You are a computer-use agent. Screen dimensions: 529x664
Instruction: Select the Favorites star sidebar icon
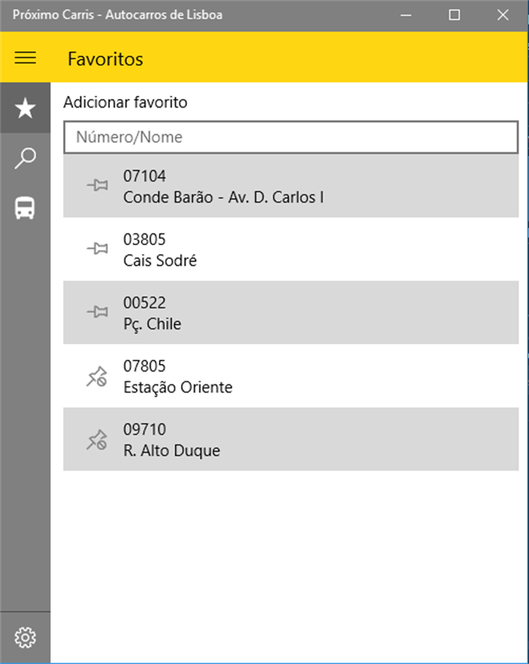pos(25,107)
